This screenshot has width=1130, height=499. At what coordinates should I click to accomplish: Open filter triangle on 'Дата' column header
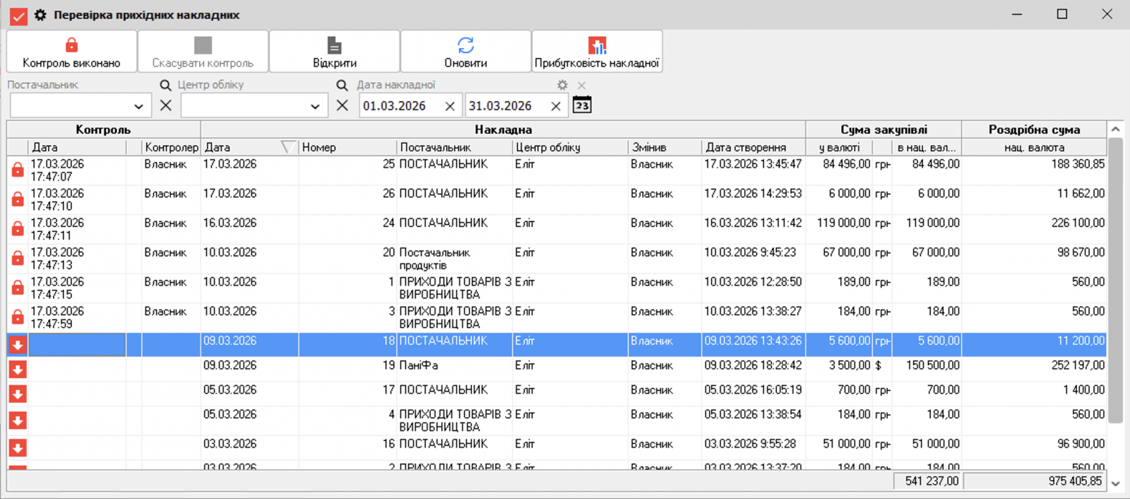[287, 147]
